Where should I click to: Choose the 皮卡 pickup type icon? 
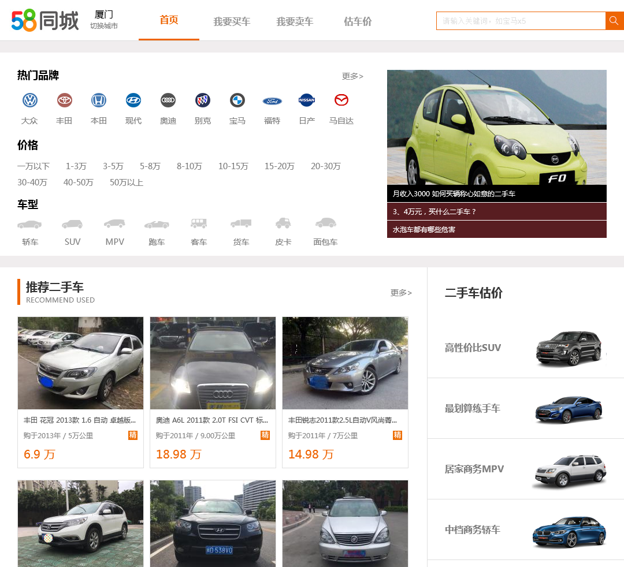(x=283, y=223)
